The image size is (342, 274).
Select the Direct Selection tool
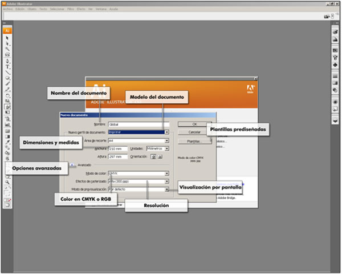coord(7,43)
